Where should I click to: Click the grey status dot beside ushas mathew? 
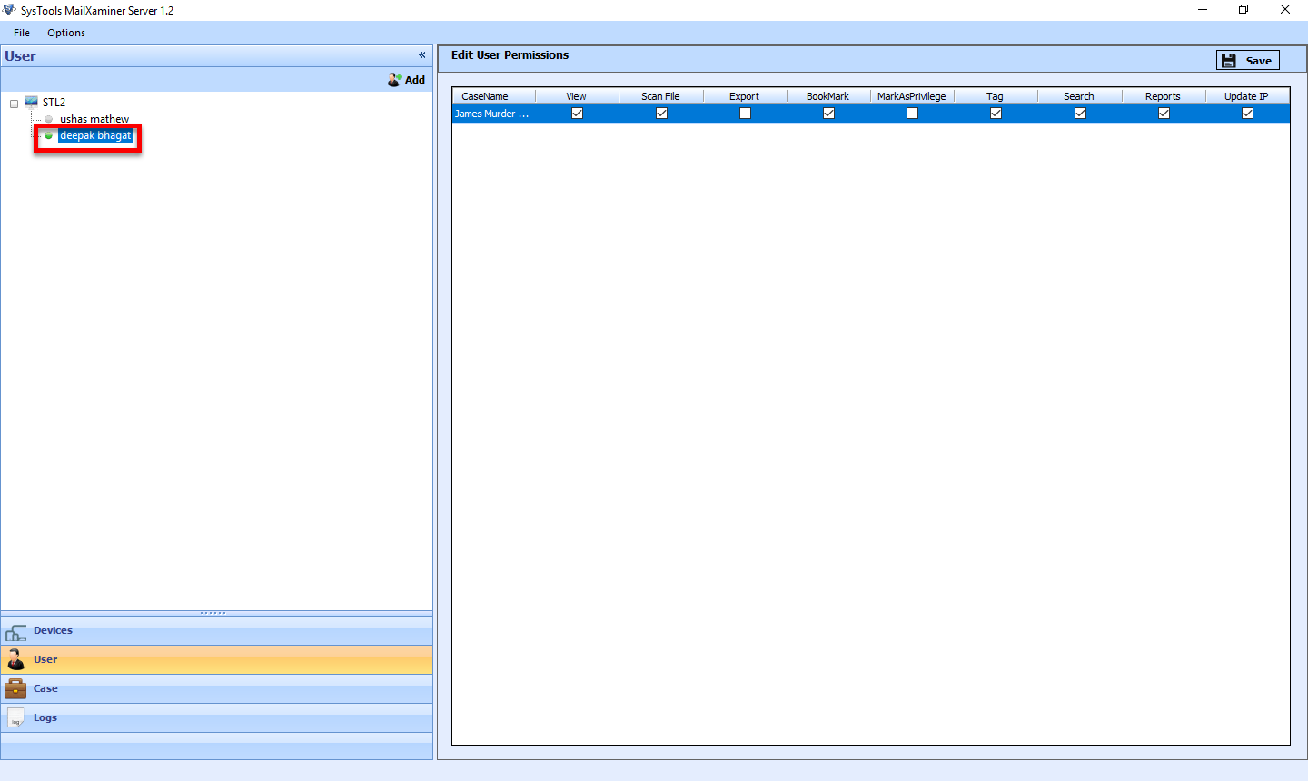point(49,119)
